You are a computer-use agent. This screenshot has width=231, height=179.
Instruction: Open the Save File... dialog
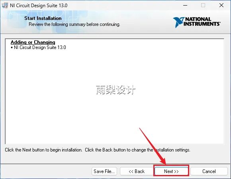click(x=104, y=171)
